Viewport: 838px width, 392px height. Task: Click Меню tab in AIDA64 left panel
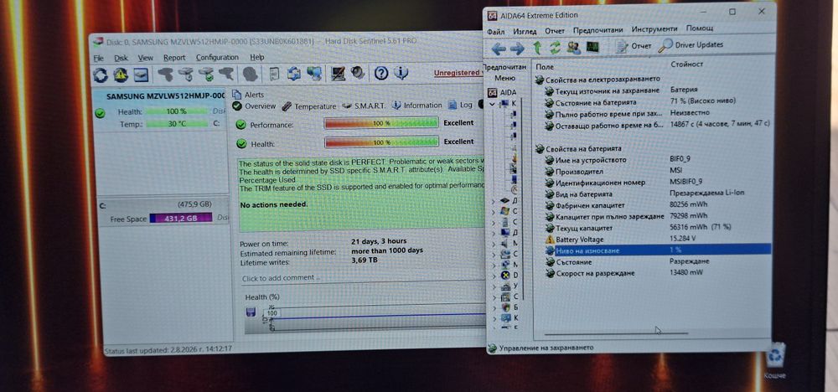click(505, 78)
